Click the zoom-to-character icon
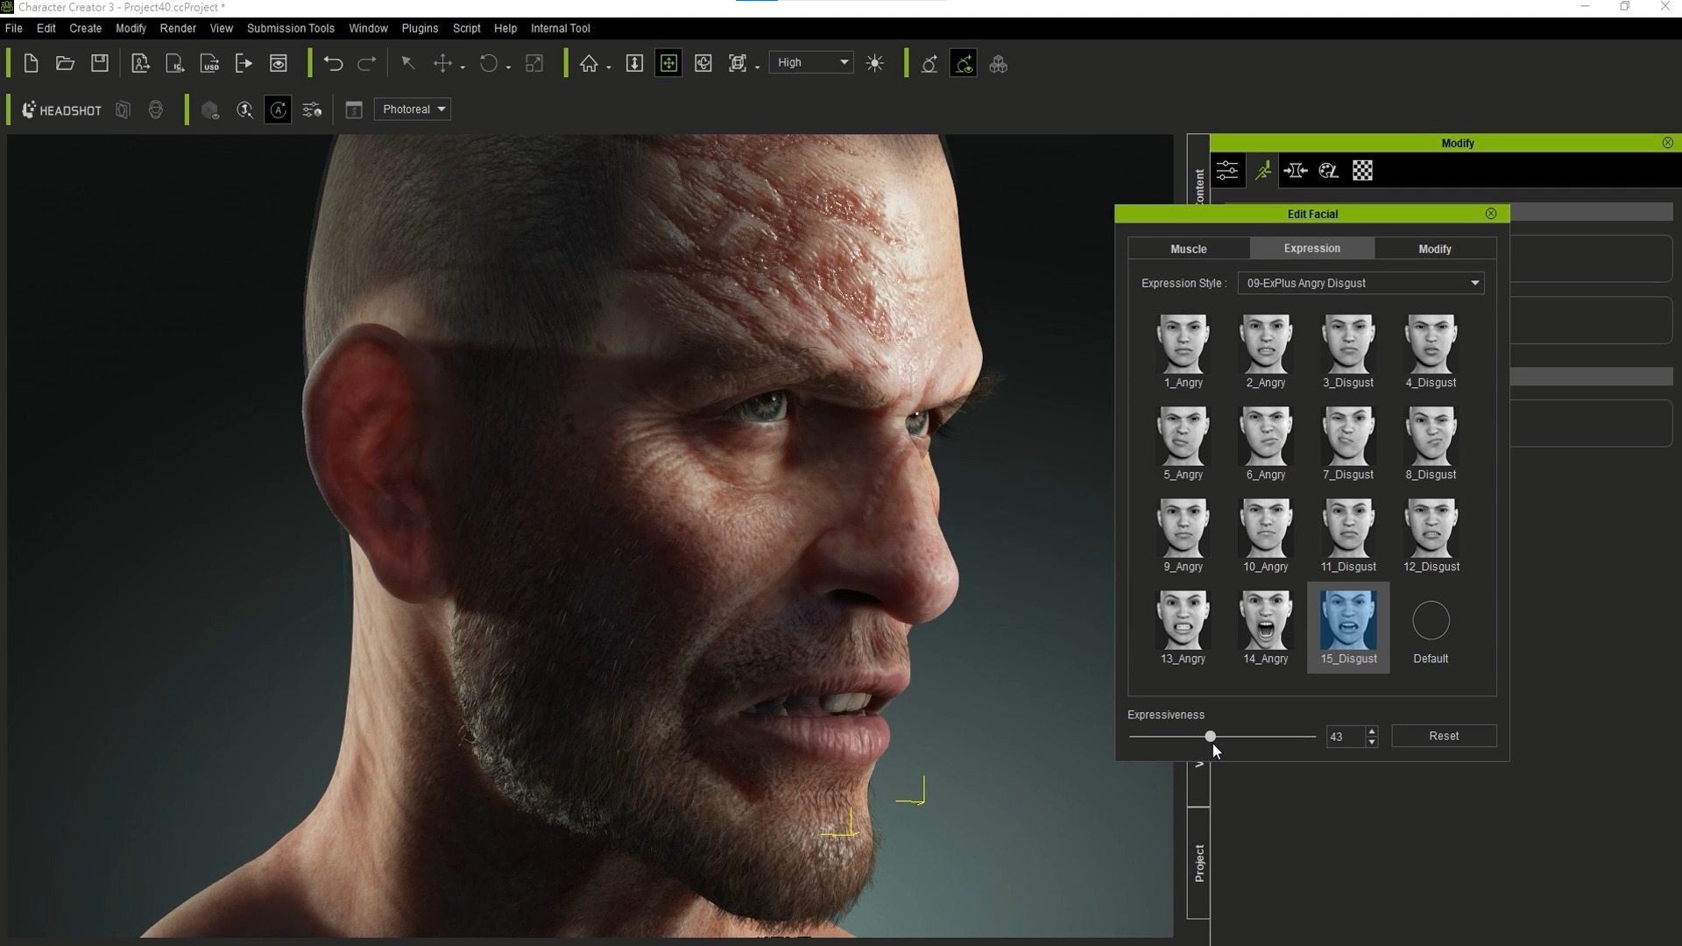The width and height of the screenshot is (1682, 946). click(244, 109)
